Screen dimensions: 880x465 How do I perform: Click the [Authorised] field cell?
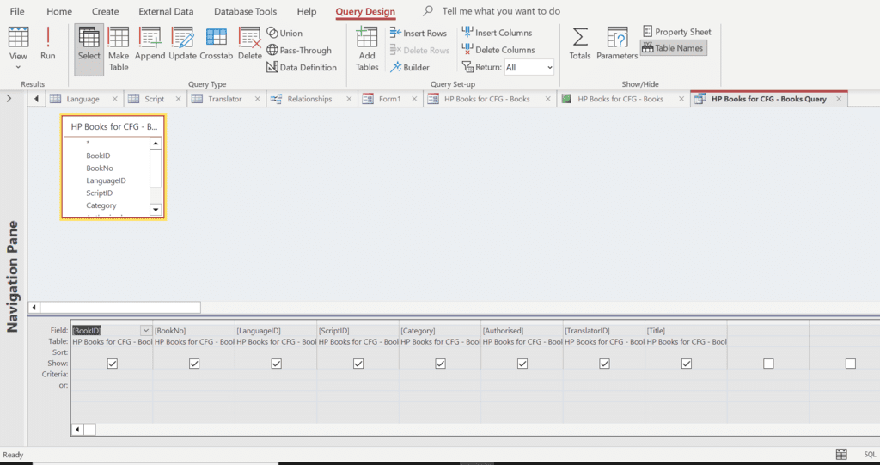tap(522, 331)
